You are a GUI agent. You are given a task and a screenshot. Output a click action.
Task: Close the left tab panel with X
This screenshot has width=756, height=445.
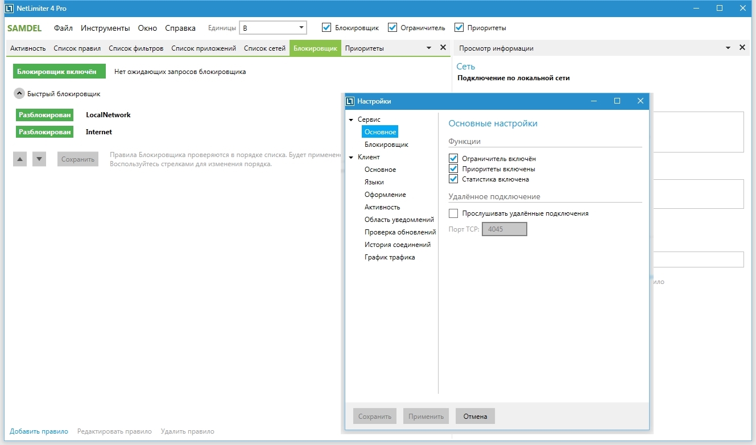[x=443, y=48]
